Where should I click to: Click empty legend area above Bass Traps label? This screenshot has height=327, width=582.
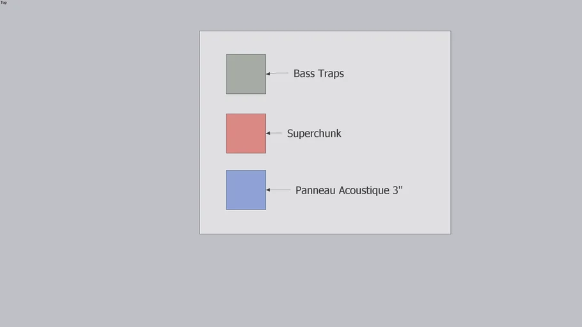[319, 48]
